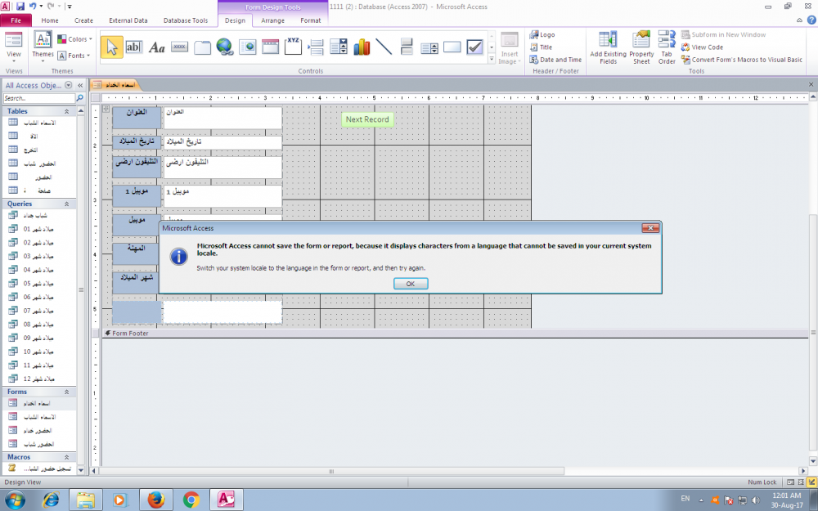818x511 pixels.
Task: Select the Option Group (XYZ) control
Action: [x=293, y=47]
